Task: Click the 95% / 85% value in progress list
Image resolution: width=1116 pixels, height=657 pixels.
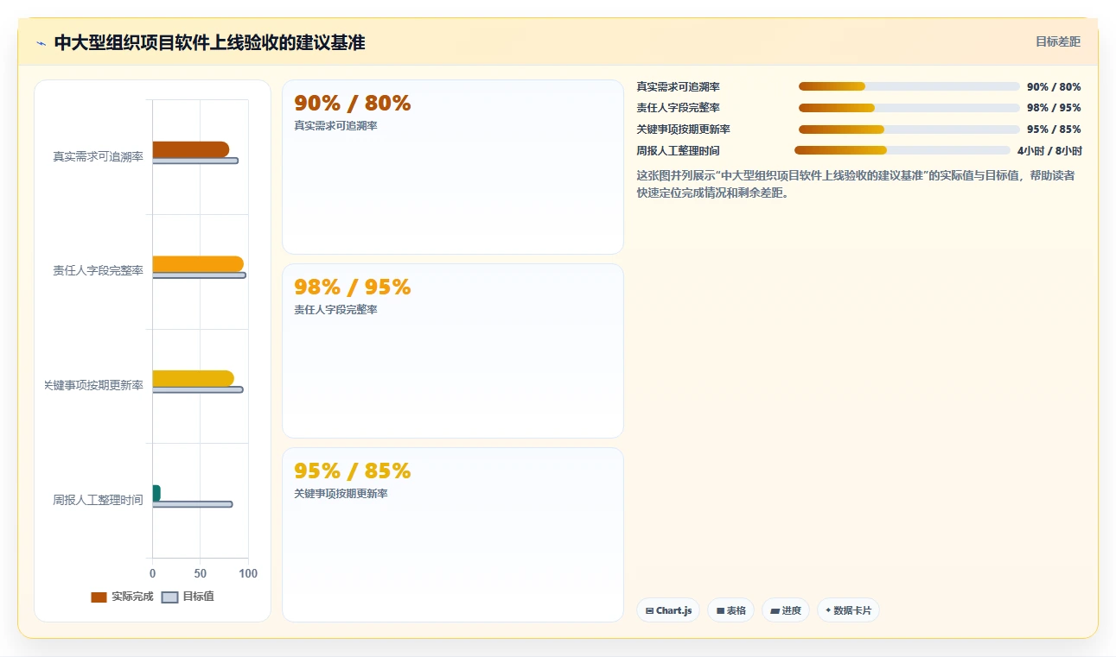Action: (x=1054, y=130)
